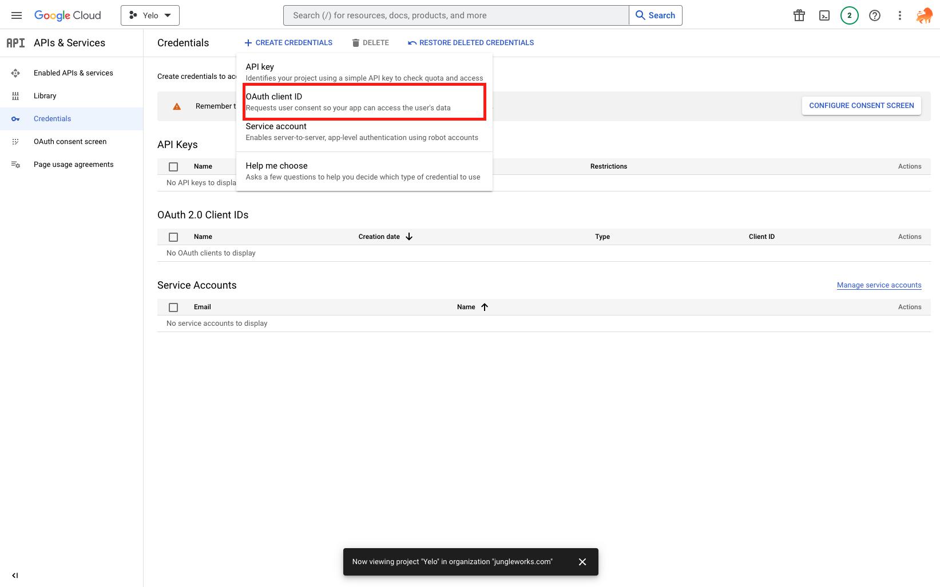The image size is (940, 587).
Task: Tick the OAuth 2.0 Client IDs checkbox
Action: tap(173, 237)
